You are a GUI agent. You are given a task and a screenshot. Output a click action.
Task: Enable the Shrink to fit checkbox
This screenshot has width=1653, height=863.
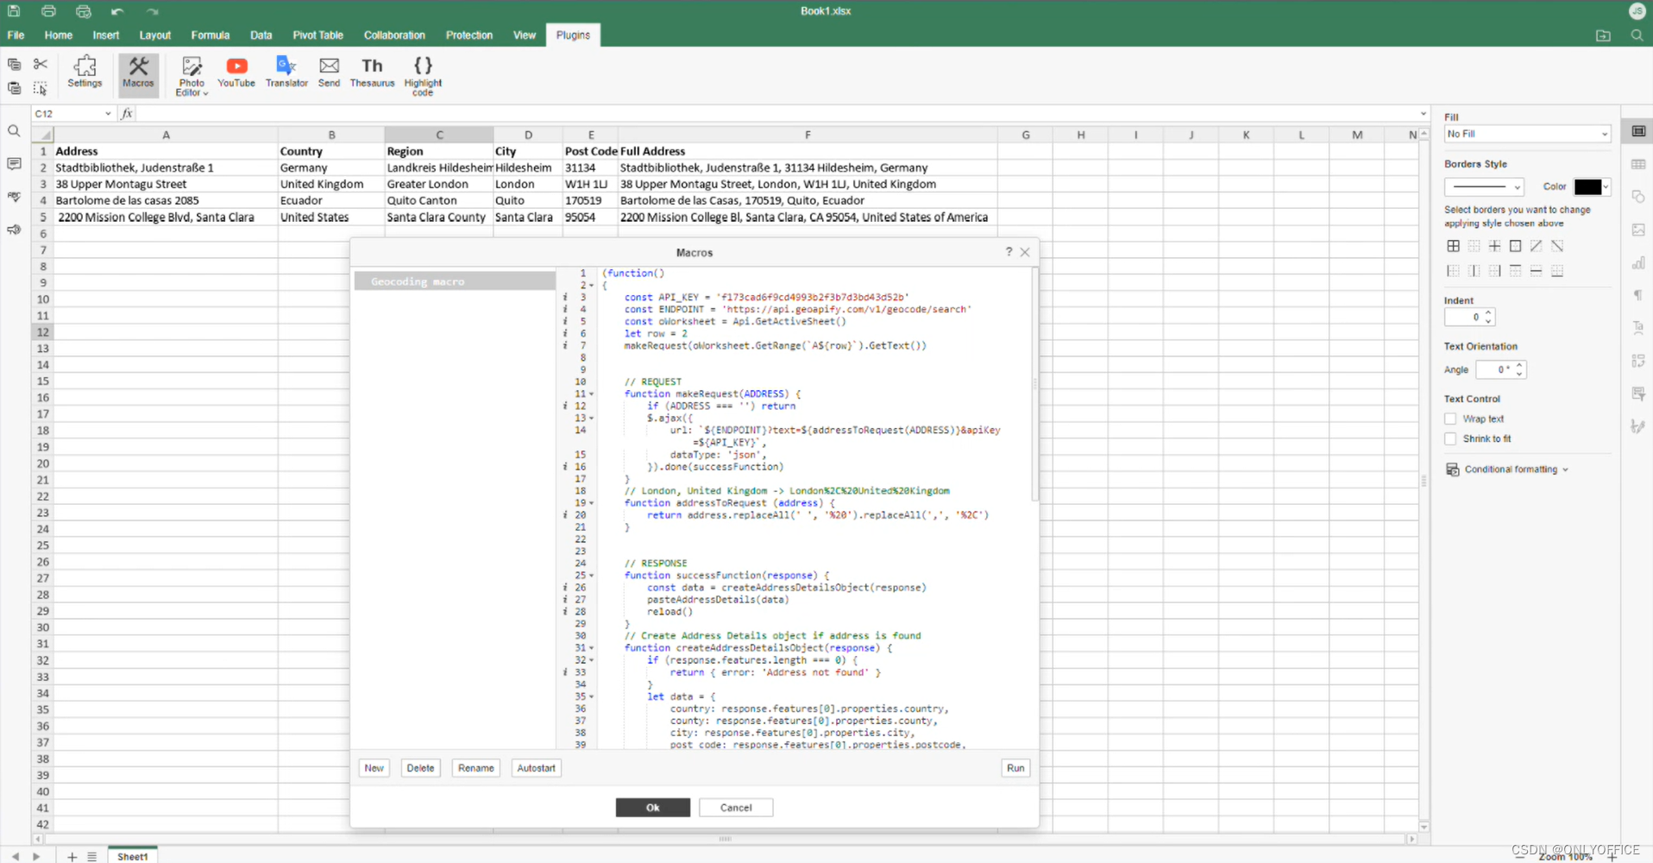[1450, 438]
